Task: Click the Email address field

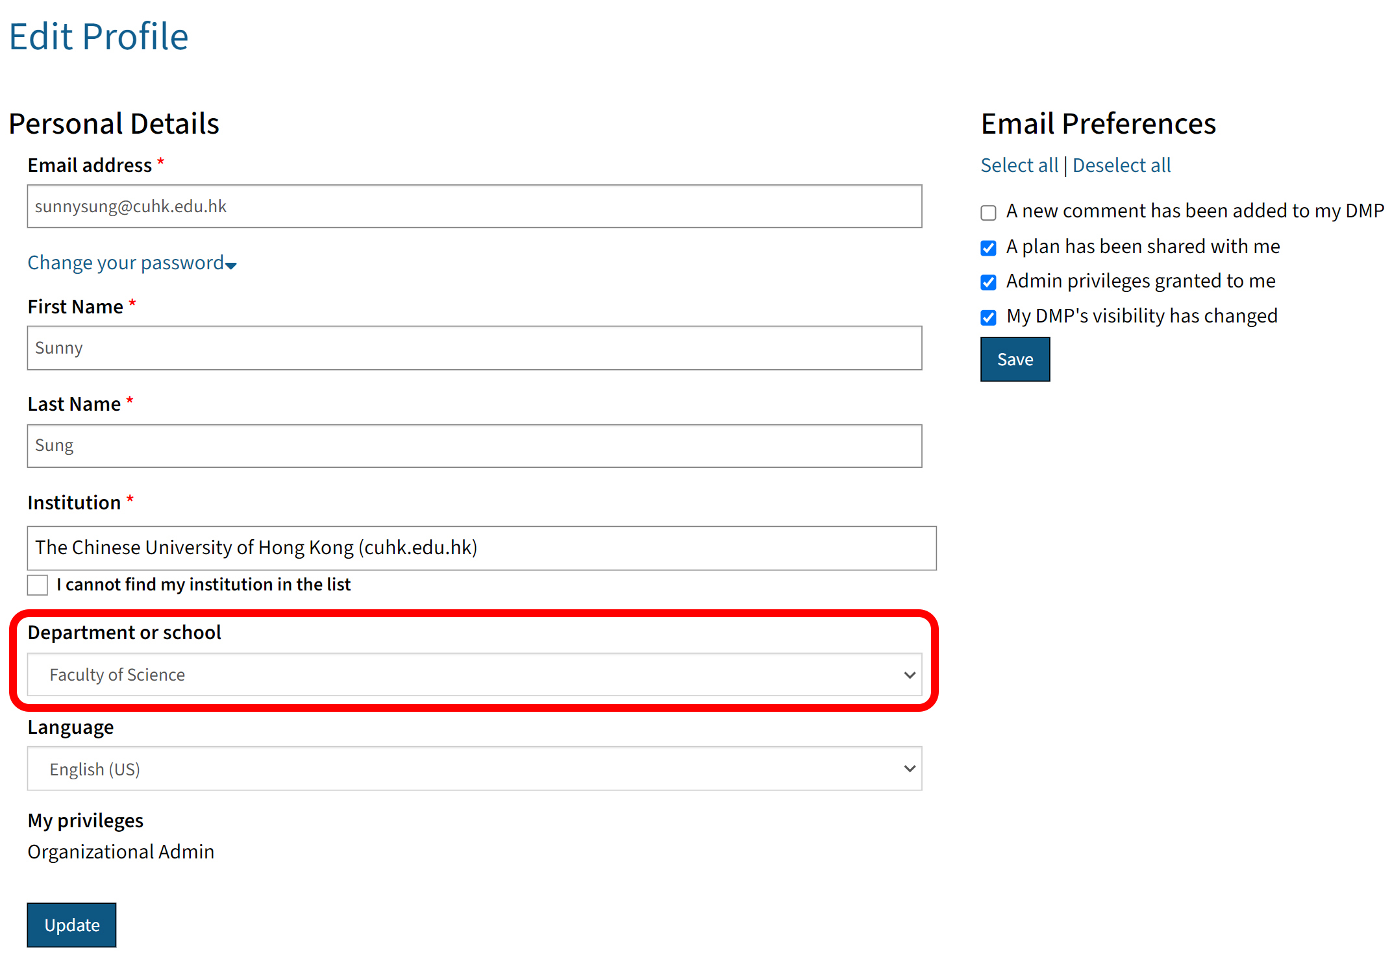Action: click(474, 206)
